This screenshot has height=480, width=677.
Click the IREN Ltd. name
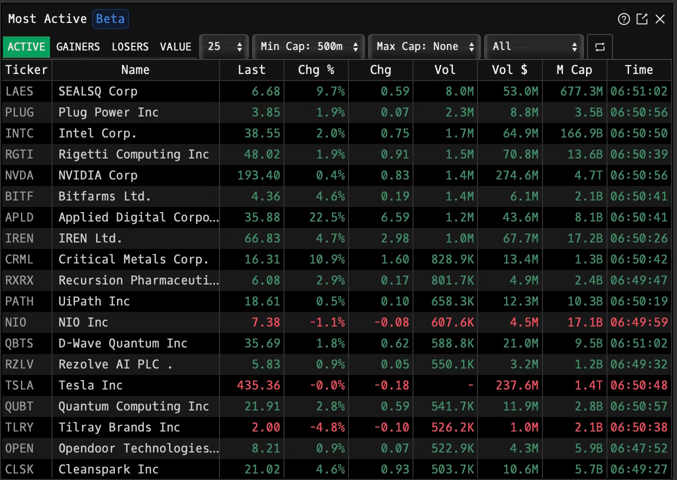tap(90, 238)
